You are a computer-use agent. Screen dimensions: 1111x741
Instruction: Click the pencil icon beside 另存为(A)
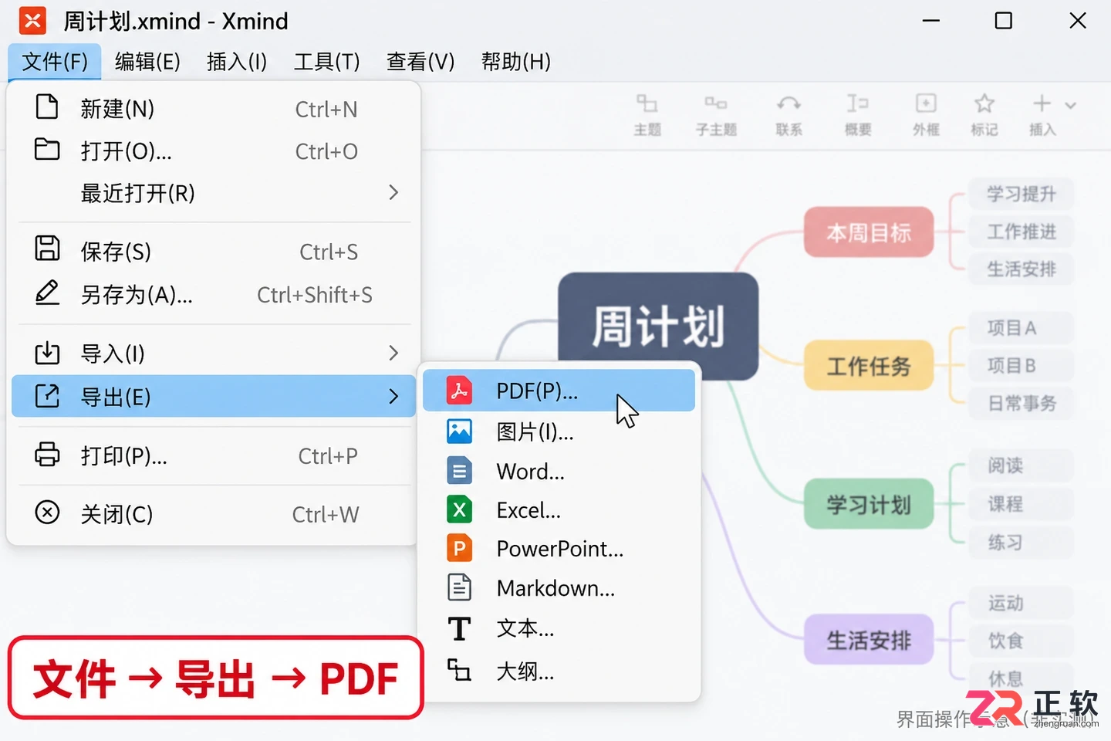(x=47, y=293)
